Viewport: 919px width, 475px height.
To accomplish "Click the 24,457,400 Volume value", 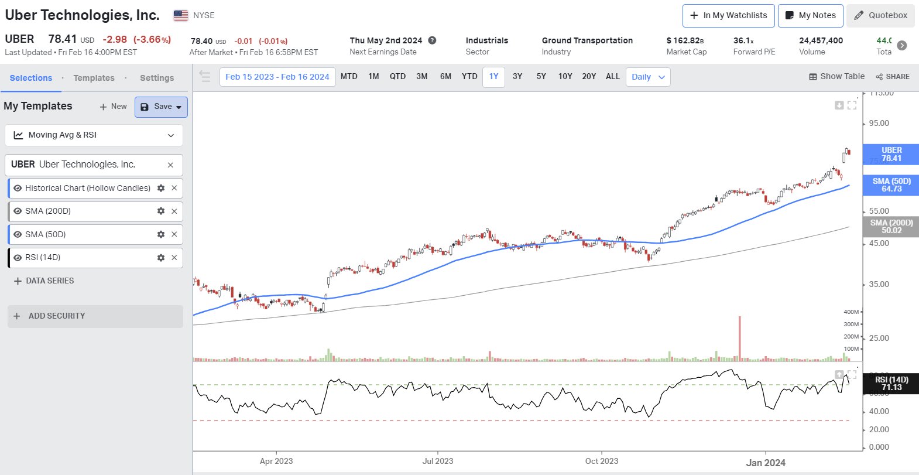I will click(x=821, y=40).
